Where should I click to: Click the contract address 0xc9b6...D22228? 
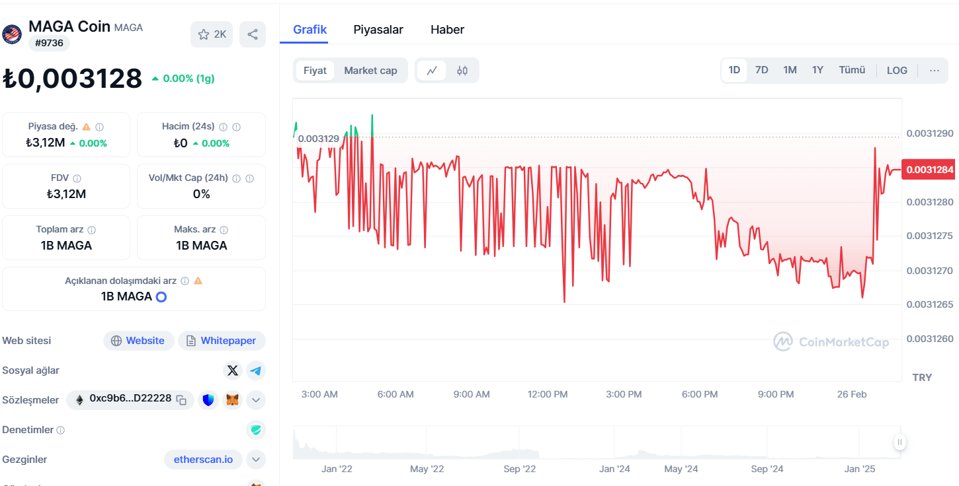[130, 399]
